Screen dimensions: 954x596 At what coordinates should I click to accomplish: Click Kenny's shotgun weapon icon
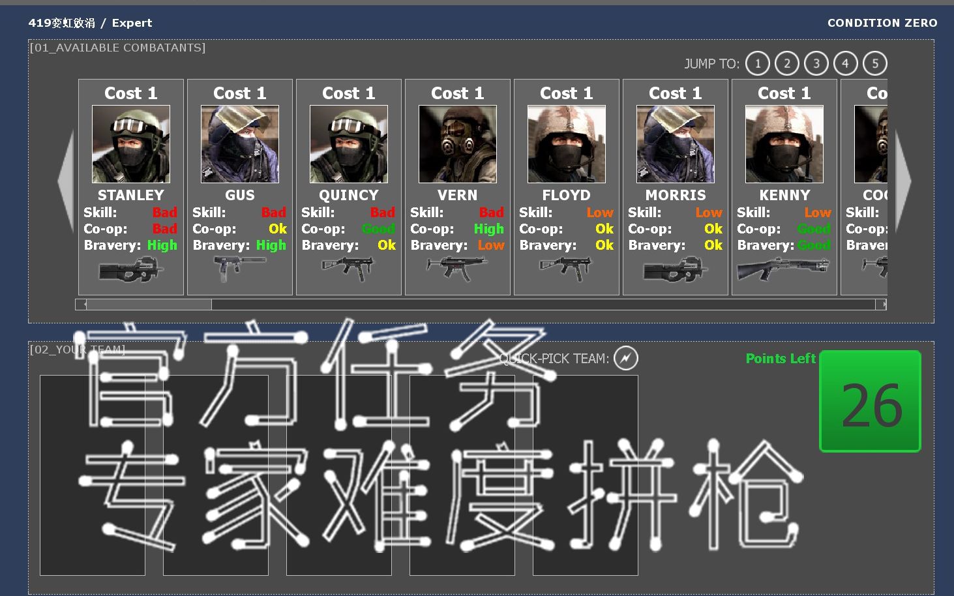pyautogui.click(x=784, y=269)
